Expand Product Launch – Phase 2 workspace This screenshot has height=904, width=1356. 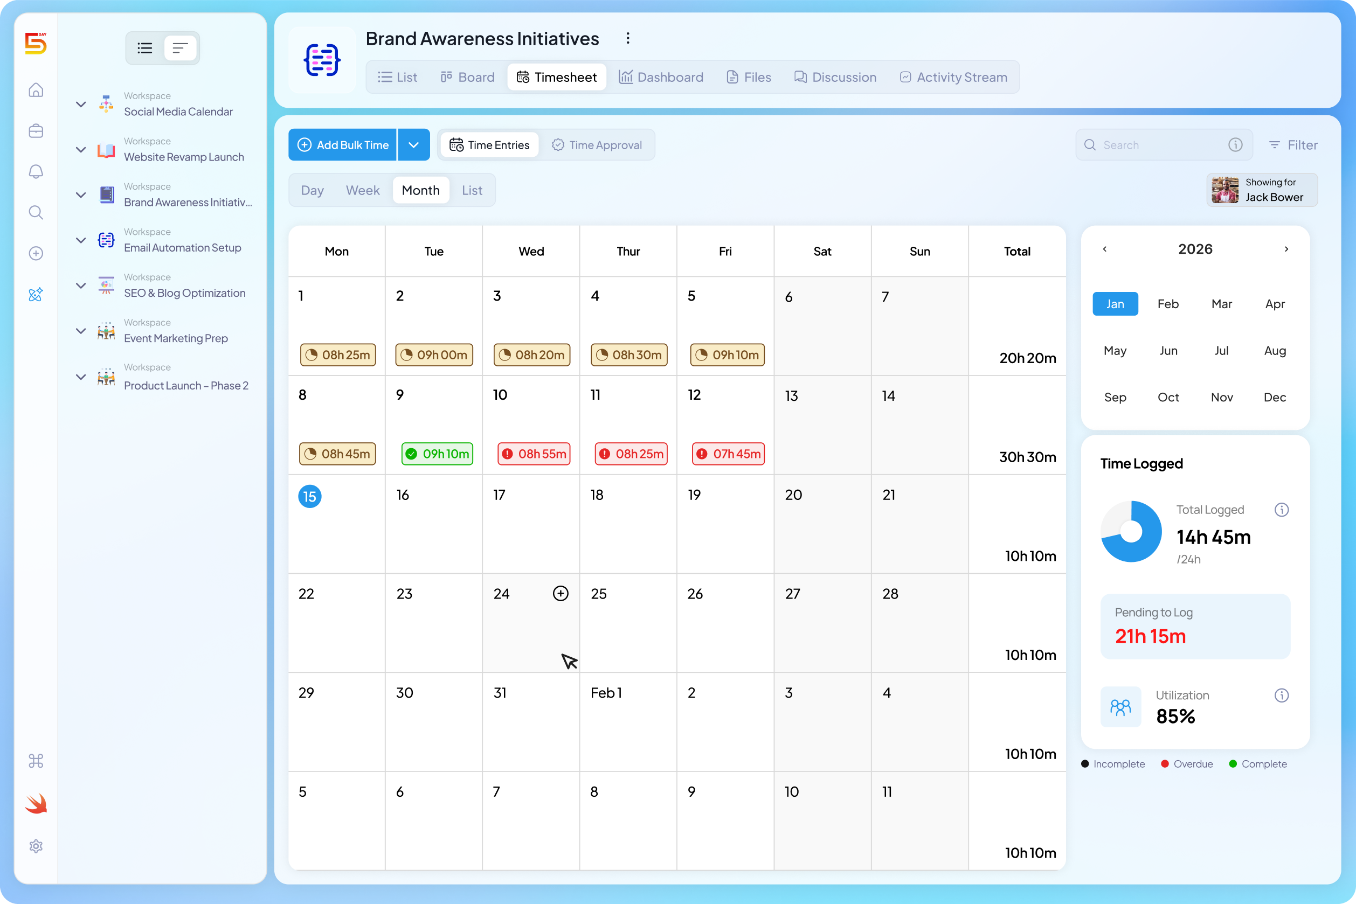pos(81,377)
